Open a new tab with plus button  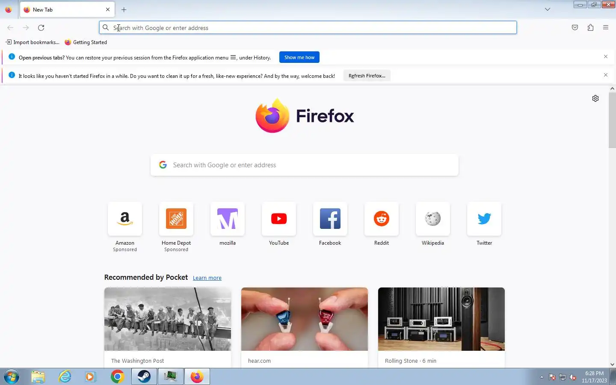pyautogui.click(x=124, y=9)
